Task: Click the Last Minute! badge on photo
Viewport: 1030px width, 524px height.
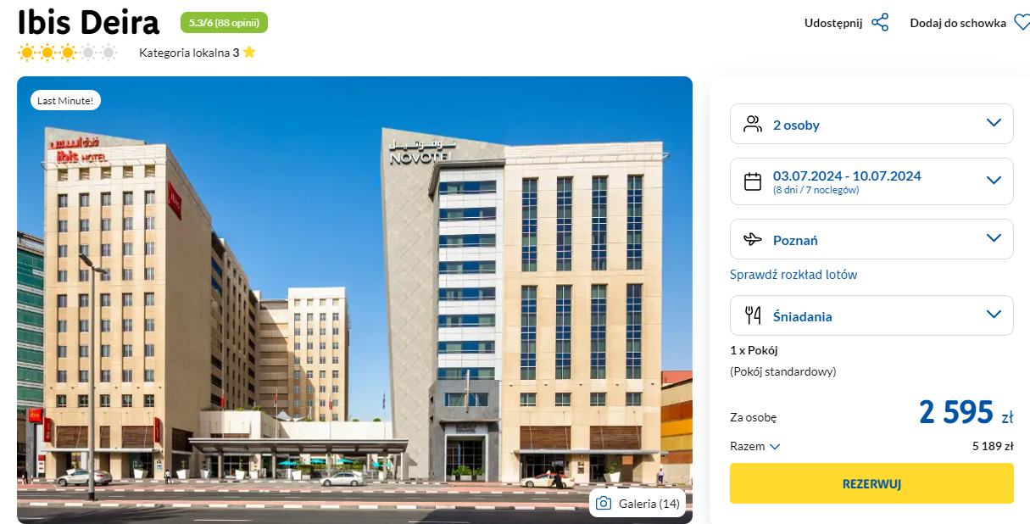Action: coord(66,100)
